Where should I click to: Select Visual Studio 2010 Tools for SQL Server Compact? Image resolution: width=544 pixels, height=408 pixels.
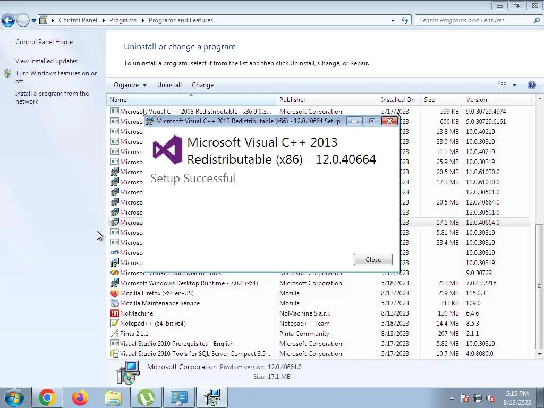tap(320, 353)
